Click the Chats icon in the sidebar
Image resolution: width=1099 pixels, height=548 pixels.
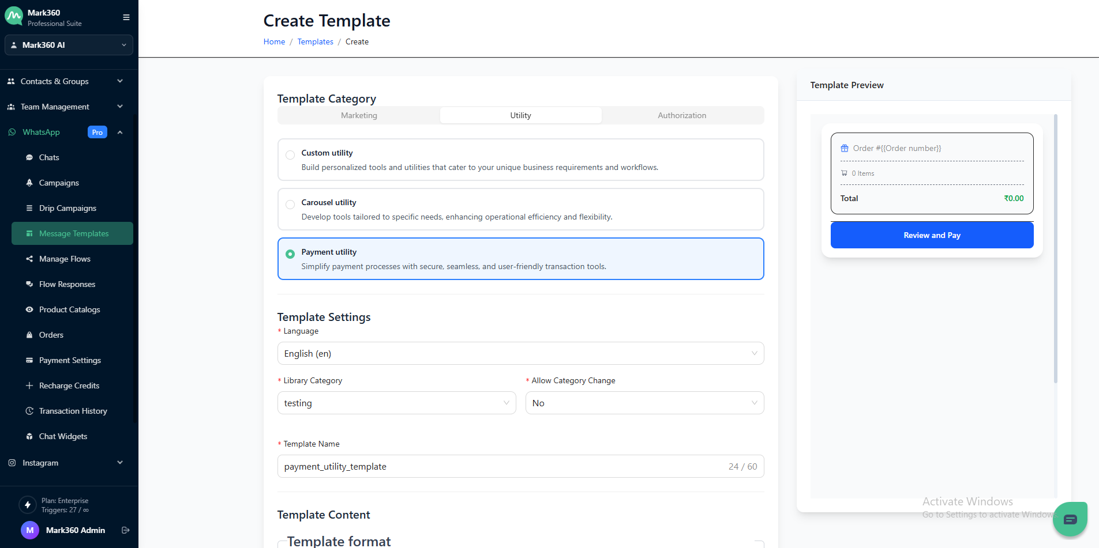click(29, 157)
